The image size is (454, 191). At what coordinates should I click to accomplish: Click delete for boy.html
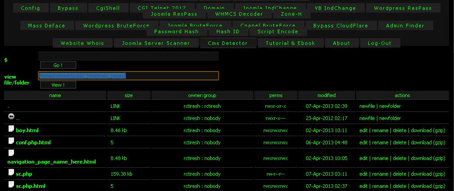click(399, 130)
